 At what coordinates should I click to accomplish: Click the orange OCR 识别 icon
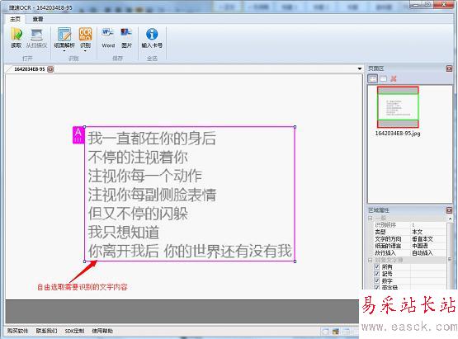pos(85,34)
